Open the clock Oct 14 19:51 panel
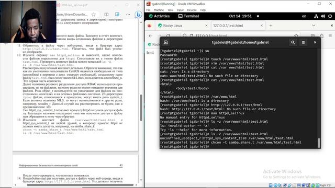335x188 pixels. coord(240,16)
